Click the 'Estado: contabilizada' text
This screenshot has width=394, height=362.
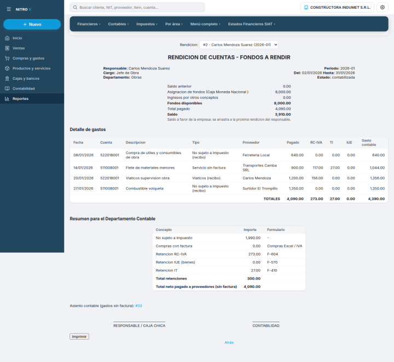pyautogui.click(x=336, y=78)
